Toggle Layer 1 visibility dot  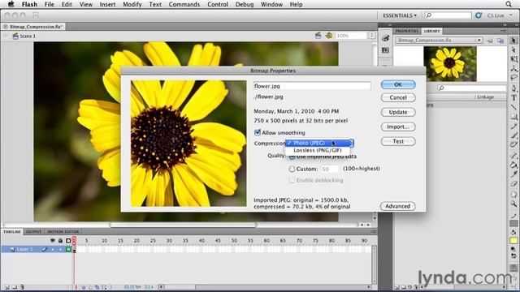click(53, 249)
